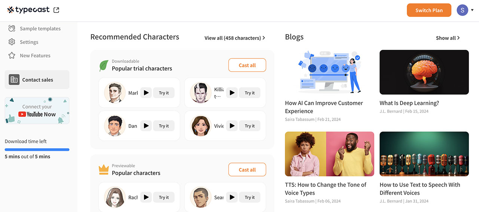Click the Contact sales button
Screen dimensions: 479x212
tap(37, 79)
